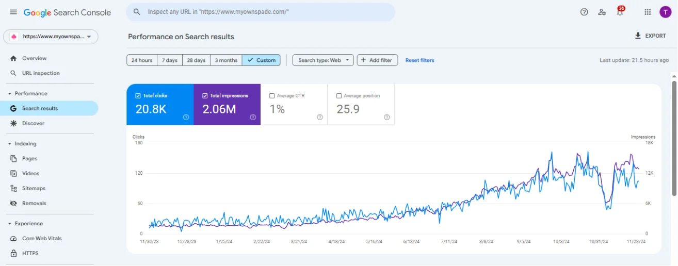Click the Total clicks metric card
The height and width of the screenshot is (266, 678).
(160, 105)
